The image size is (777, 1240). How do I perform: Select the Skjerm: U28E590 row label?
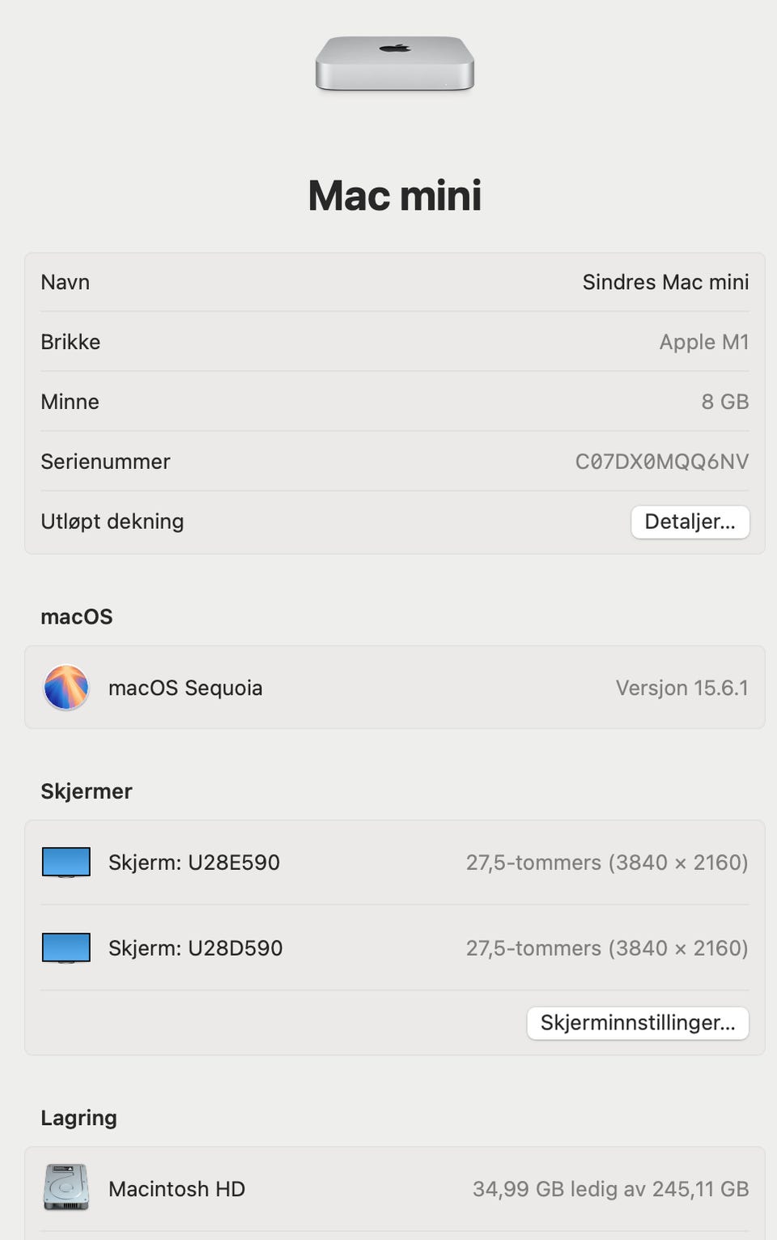pos(194,863)
